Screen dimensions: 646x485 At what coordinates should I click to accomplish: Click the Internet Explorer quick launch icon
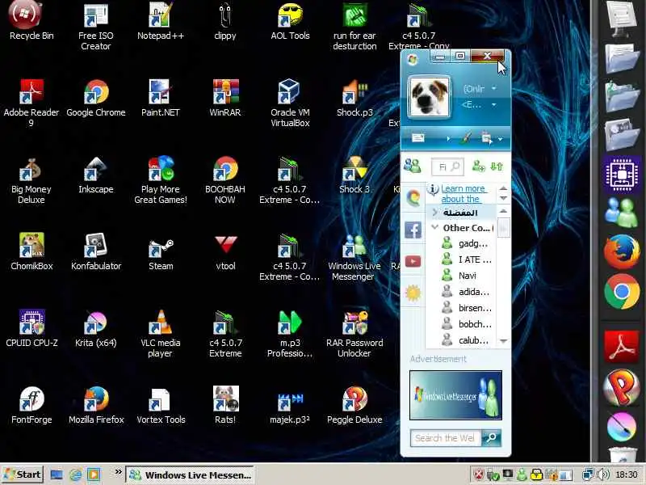75,475
